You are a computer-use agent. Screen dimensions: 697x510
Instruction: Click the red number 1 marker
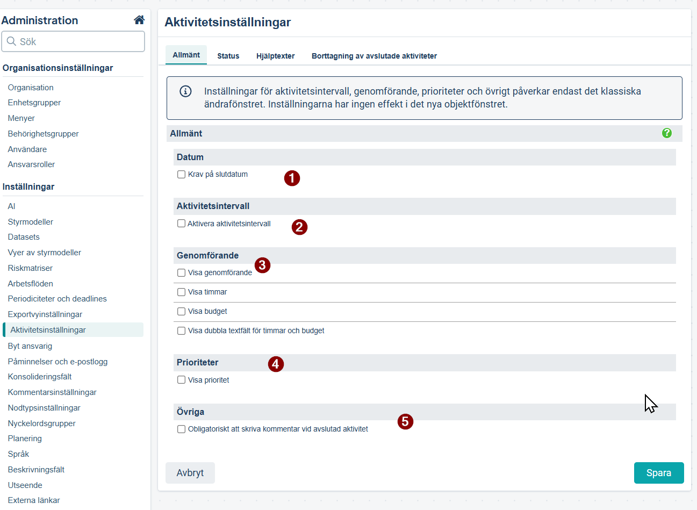292,178
